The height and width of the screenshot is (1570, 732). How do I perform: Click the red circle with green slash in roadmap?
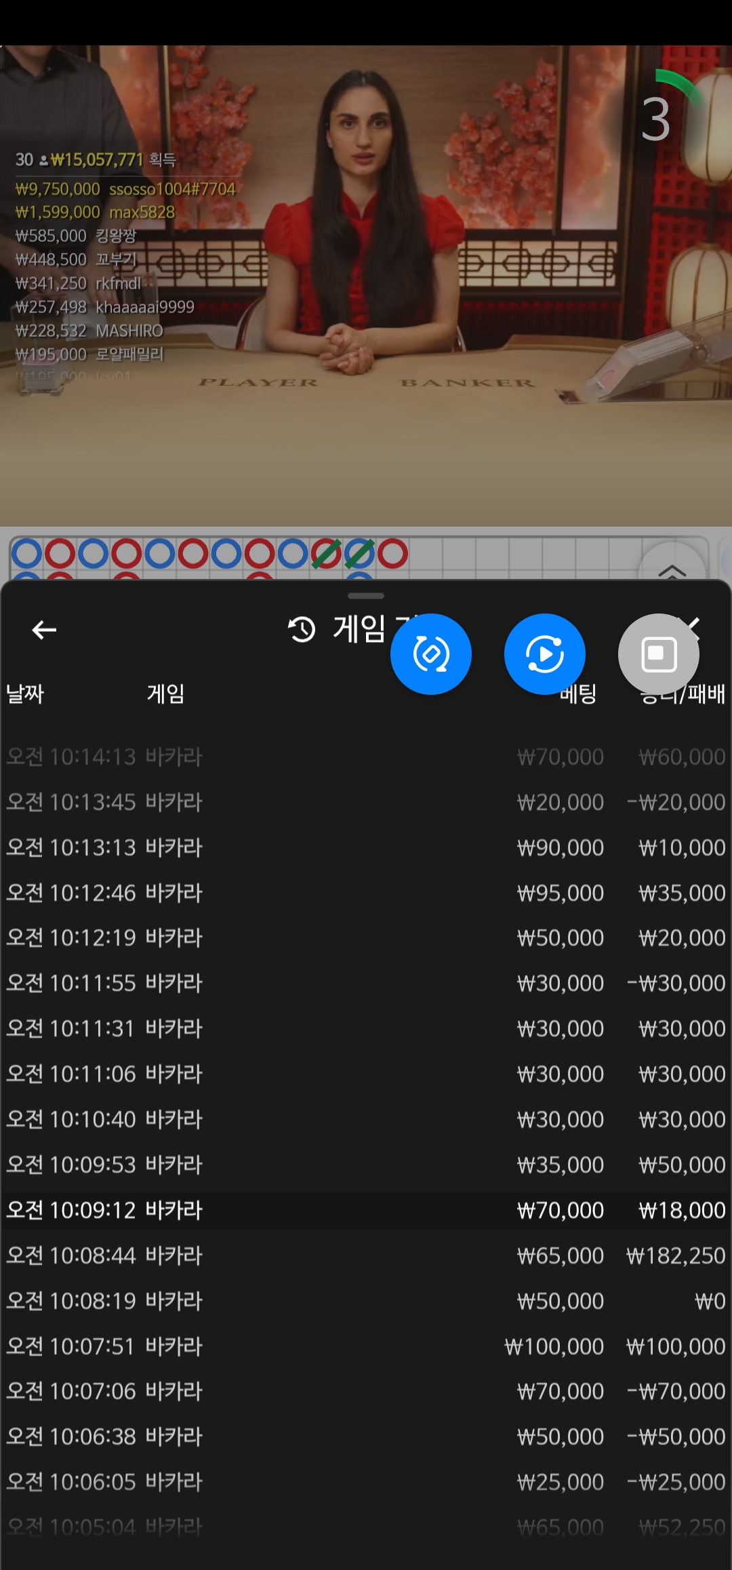point(326,554)
